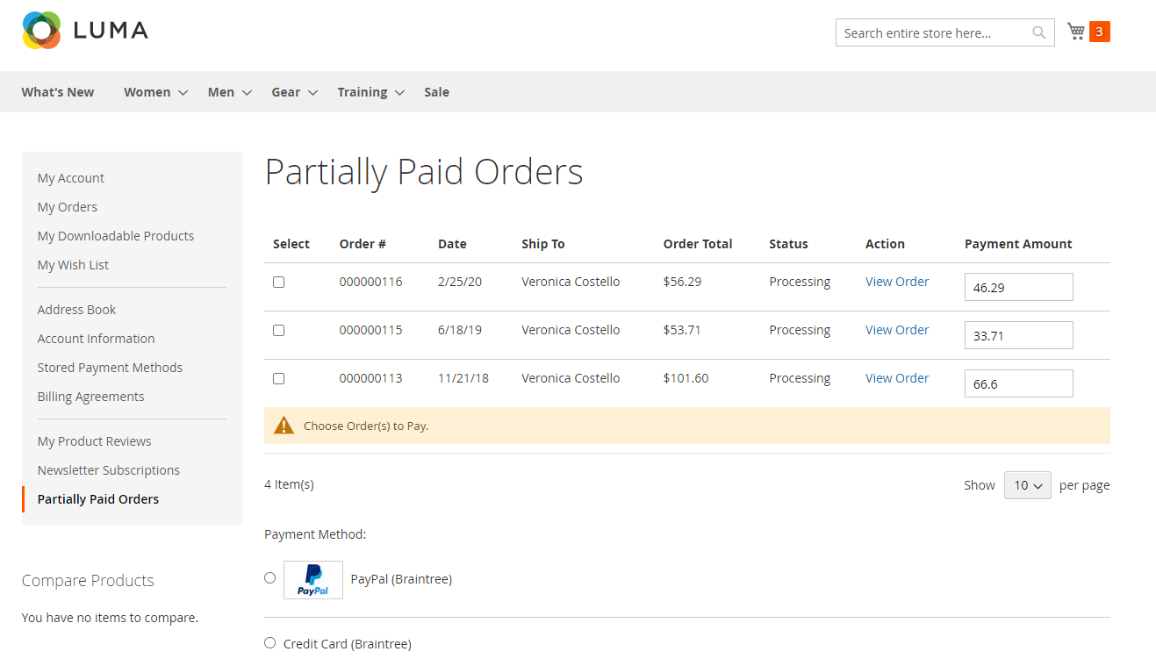Open the items per page dropdown
The image size is (1156, 666).
click(x=1027, y=485)
